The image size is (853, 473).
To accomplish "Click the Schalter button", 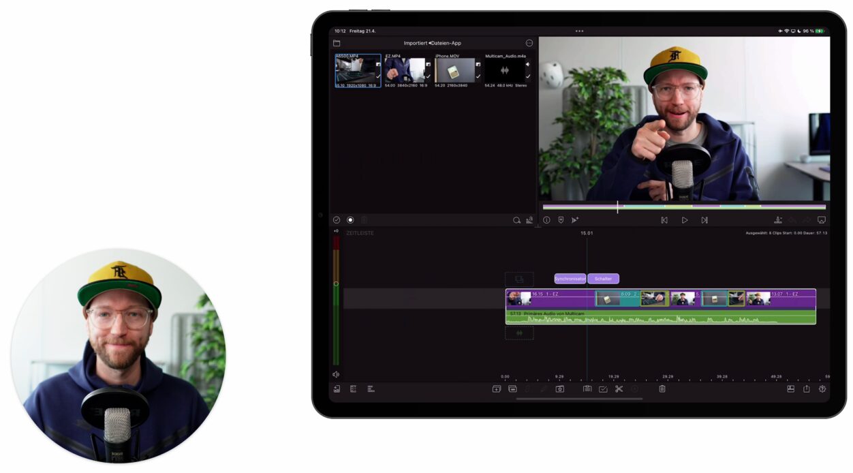I will [603, 279].
